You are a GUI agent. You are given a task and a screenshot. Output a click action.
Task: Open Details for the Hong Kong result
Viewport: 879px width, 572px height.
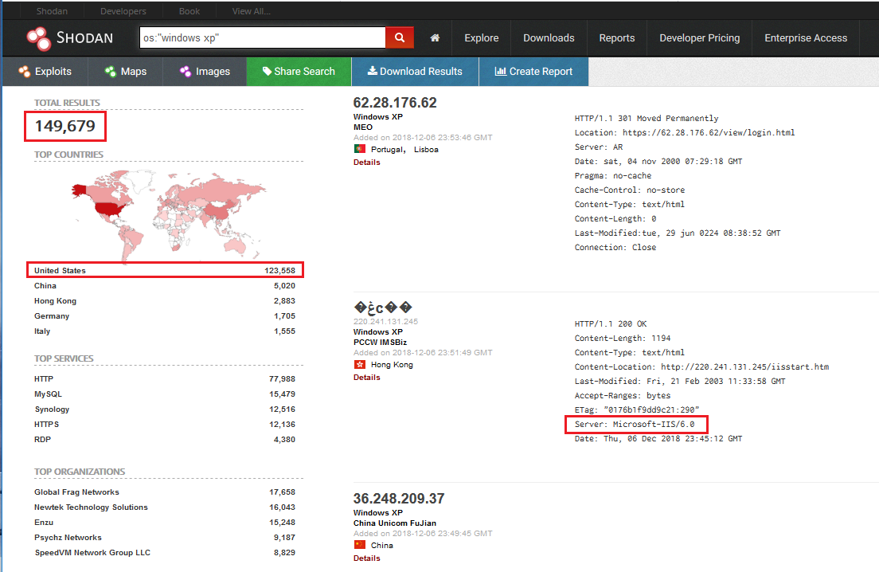click(x=366, y=378)
